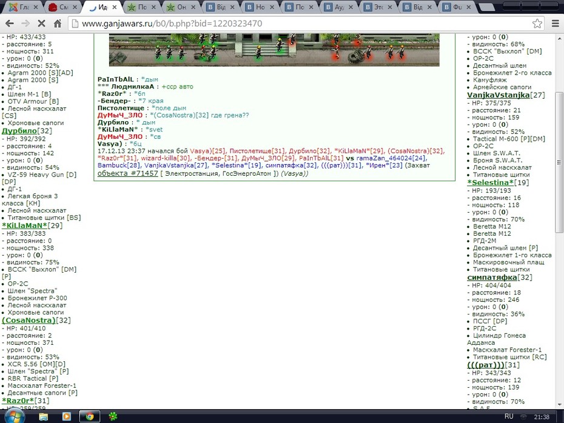Click the RU language indicator
Image resolution: width=564 pixels, height=423 pixels.
pyautogui.click(x=509, y=416)
